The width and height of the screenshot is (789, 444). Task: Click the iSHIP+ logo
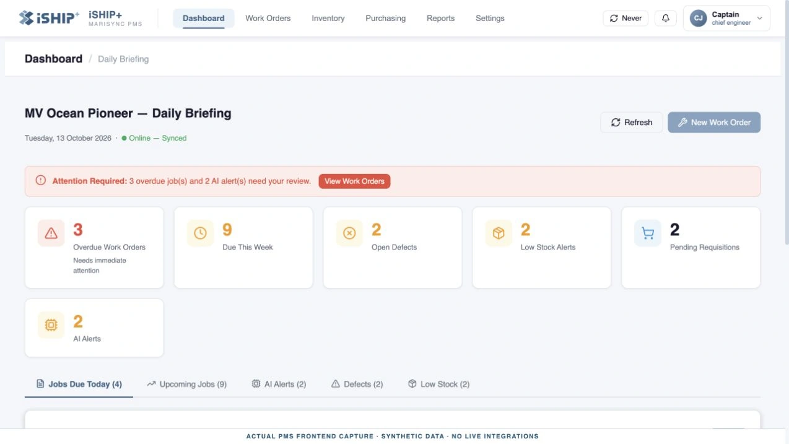click(x=49, y=18)
